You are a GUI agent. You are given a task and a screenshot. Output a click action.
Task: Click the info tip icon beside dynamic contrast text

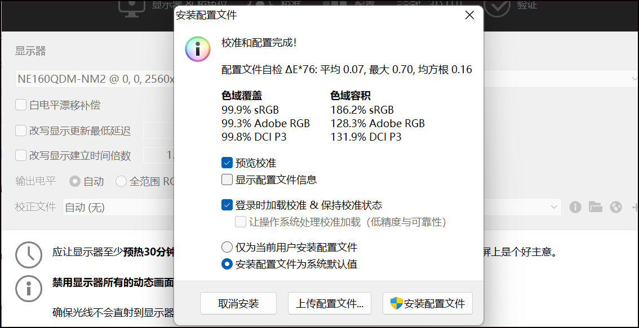[x=28, y=288]
